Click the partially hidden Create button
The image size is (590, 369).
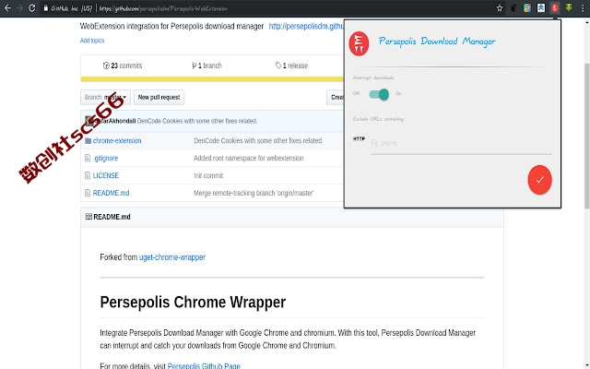coord(336,97)
